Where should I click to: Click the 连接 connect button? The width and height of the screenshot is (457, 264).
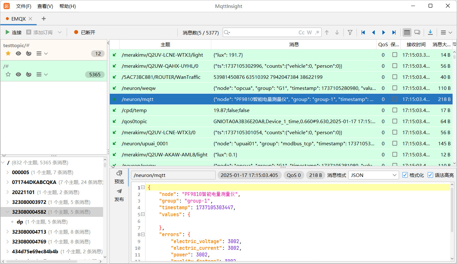tap(13, 32)
